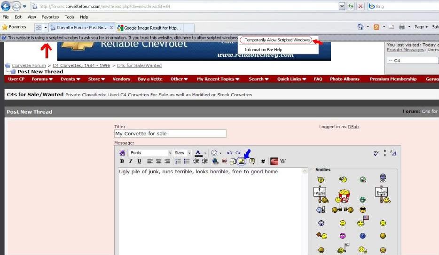This screenshot has height=255, width=439.
Task: Open the Sizes dropdown
Action: pos(182,153)
